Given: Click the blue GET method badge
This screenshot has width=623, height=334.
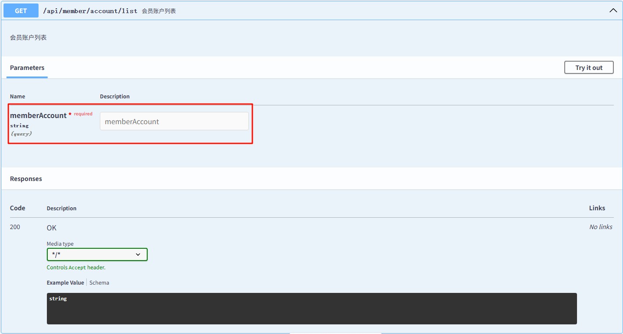Looking at the screenshot, I should click(21, 11).
